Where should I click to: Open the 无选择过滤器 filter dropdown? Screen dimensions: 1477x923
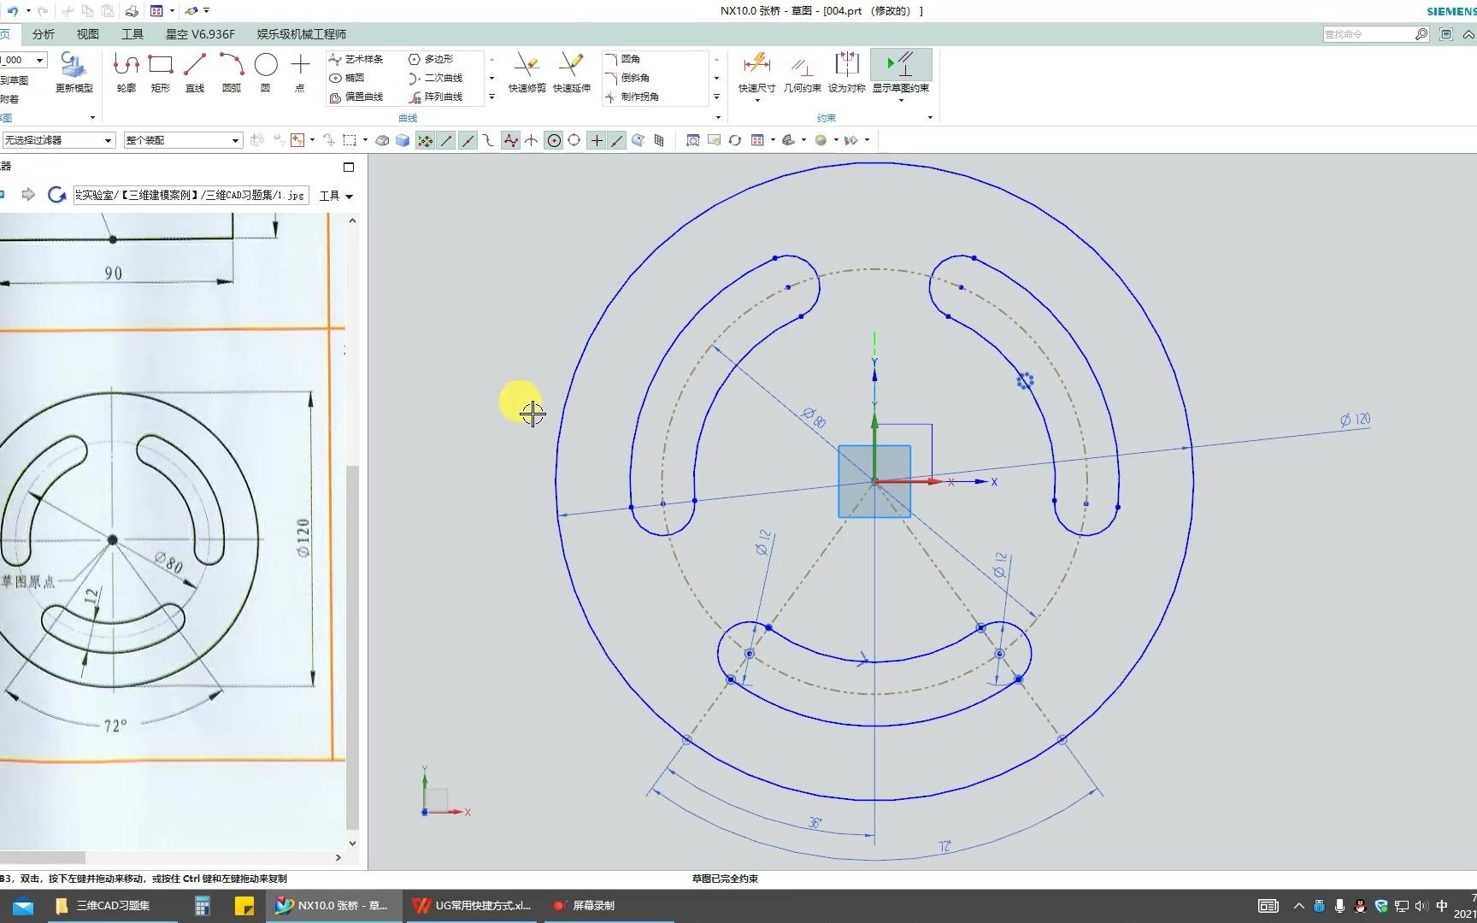[x=107, y=139]
